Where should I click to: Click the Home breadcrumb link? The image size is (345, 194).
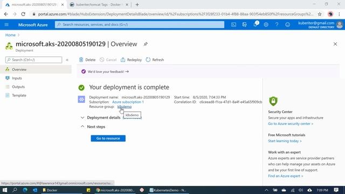point(10,35)
